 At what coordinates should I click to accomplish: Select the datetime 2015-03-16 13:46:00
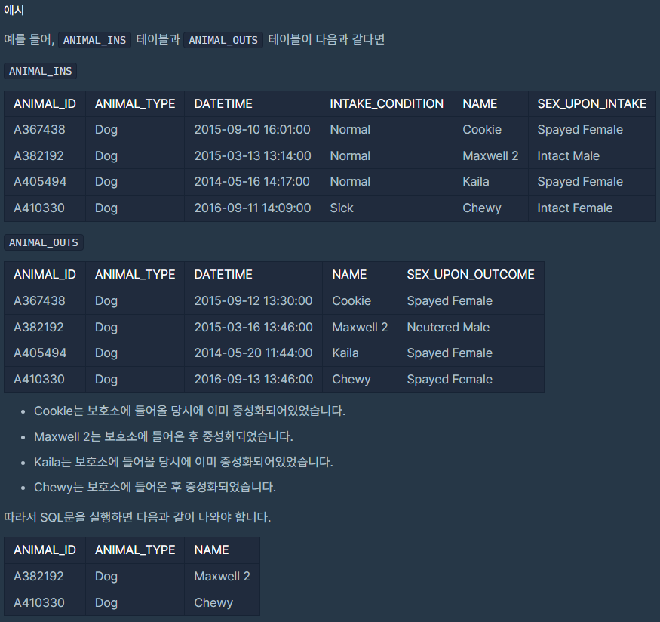tap(253, 327)
